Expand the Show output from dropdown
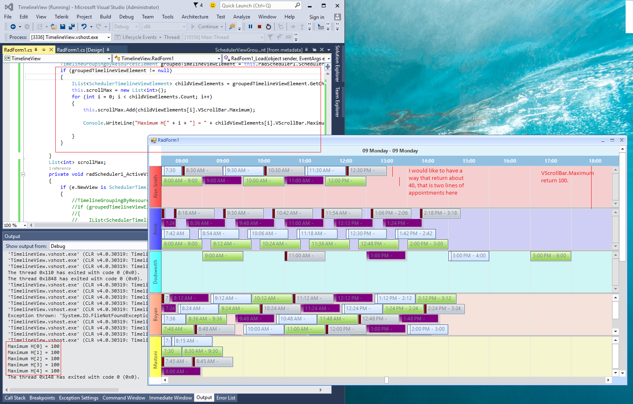Image resolution: width=633 pixels, height=404 pixels. coord(98,246)
